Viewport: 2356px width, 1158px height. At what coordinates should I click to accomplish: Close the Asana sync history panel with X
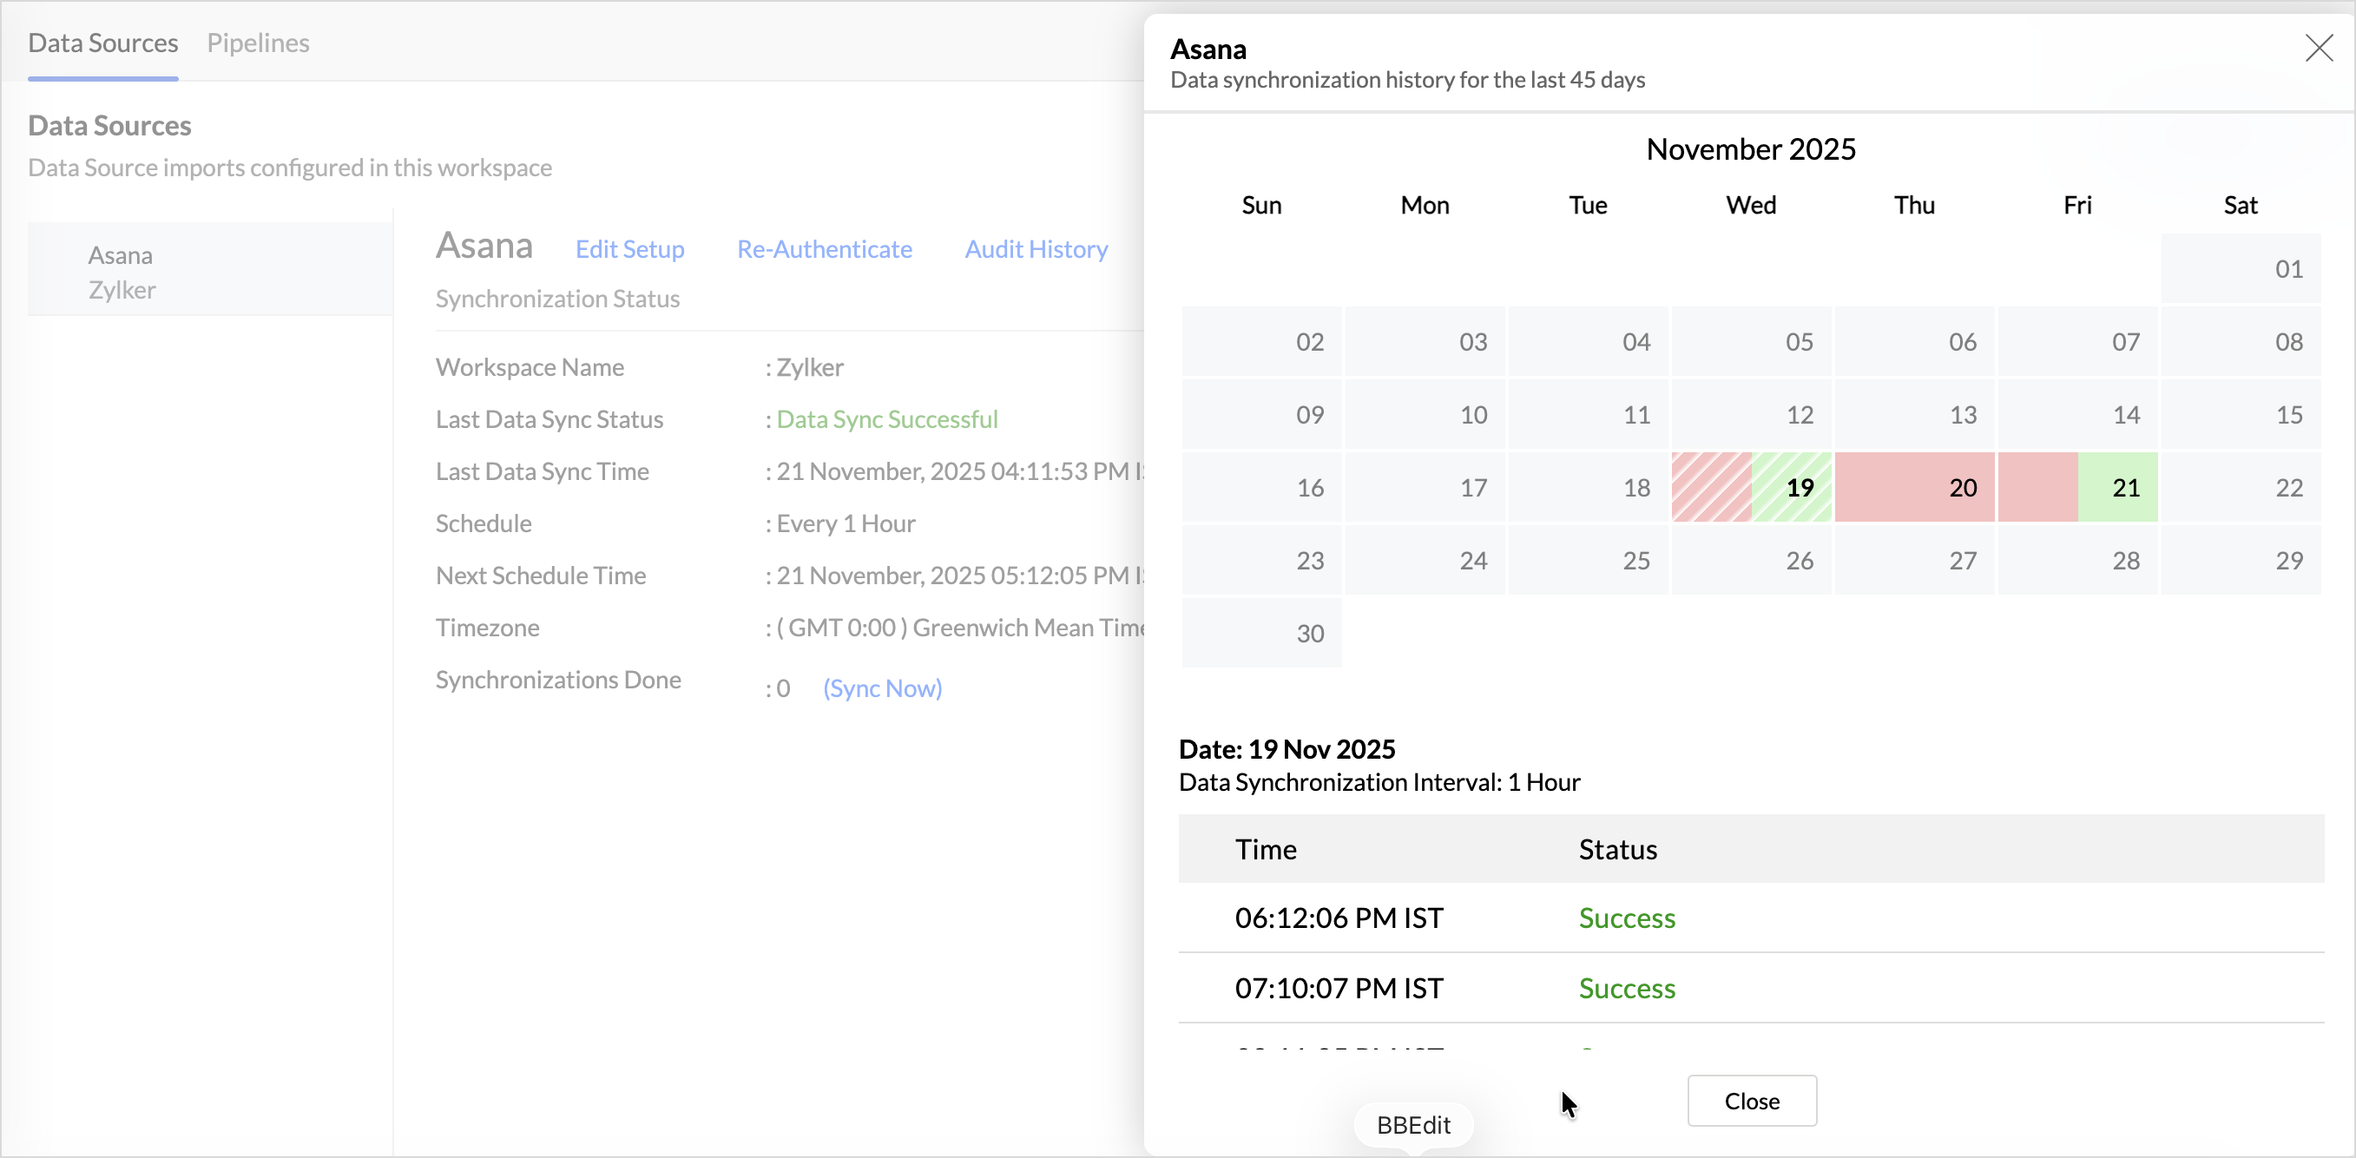click(2319, 48)
